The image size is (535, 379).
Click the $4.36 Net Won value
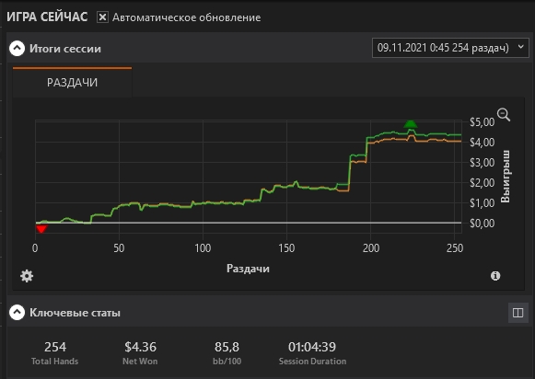click(x=140, y=347)
